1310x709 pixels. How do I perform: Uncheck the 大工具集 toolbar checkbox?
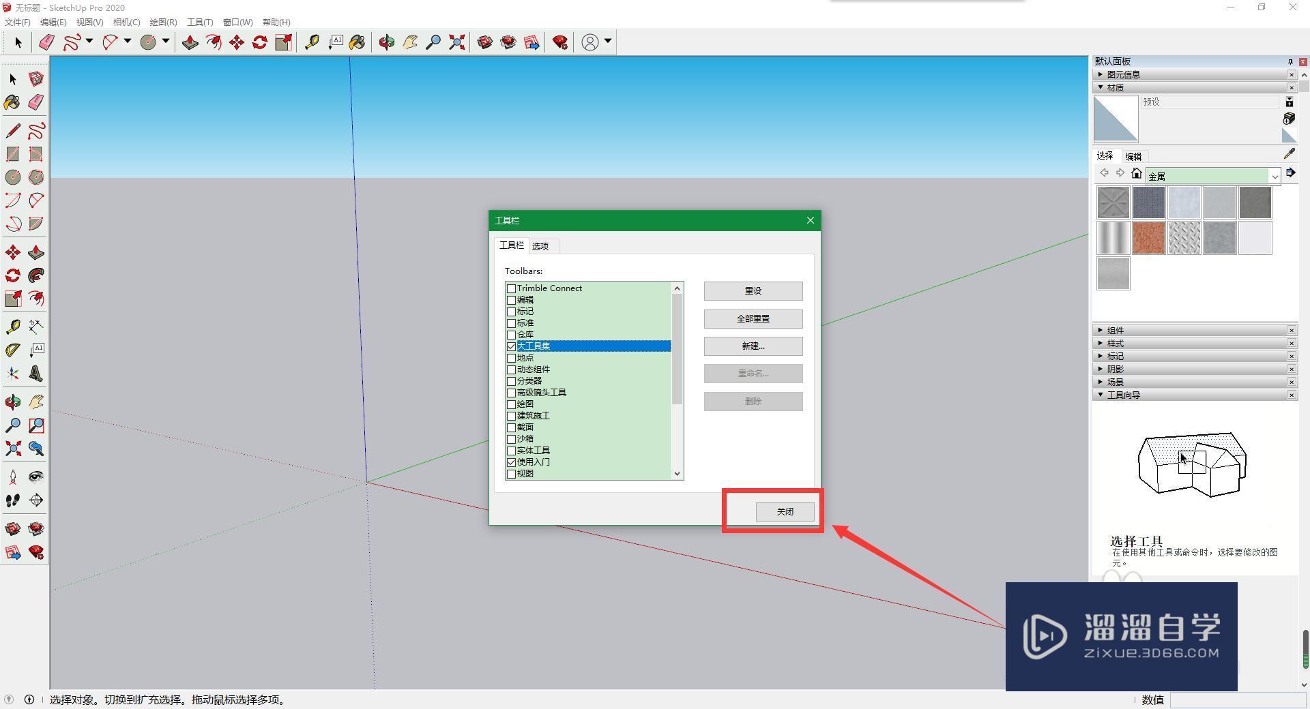511,346
